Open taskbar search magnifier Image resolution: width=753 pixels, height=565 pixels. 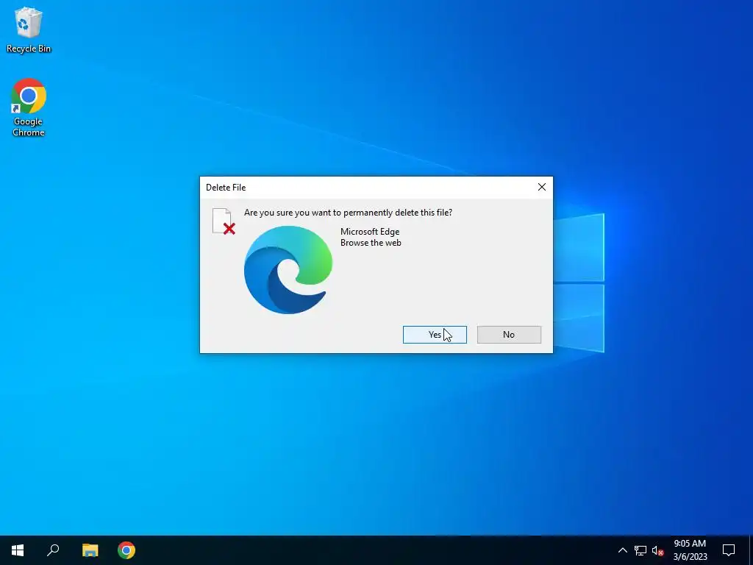click(53, 550)
